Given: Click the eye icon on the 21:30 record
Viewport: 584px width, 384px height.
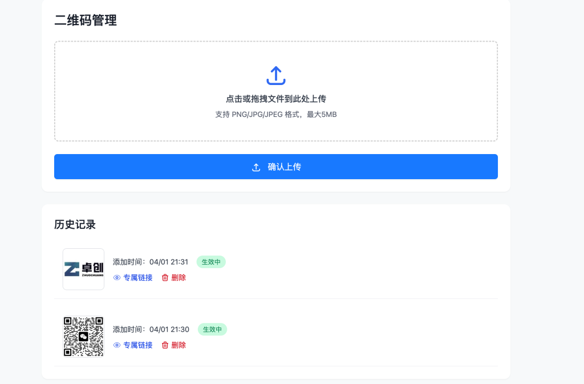Looking at the screenshot, I should (x=117, y=345).
